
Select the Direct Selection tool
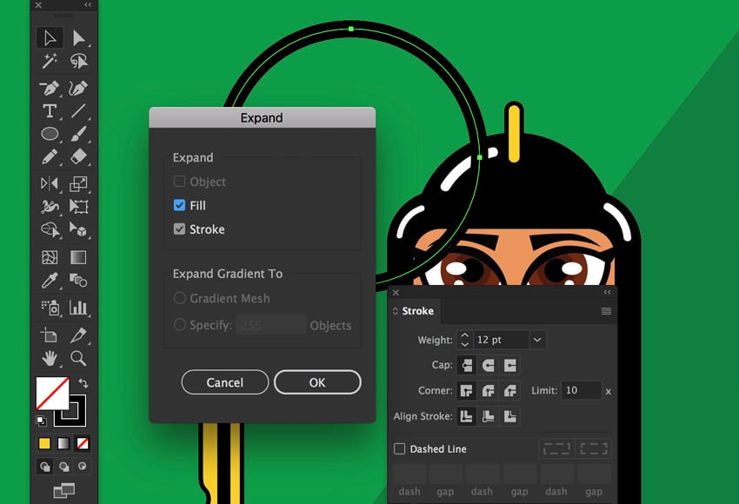point(78,38)
